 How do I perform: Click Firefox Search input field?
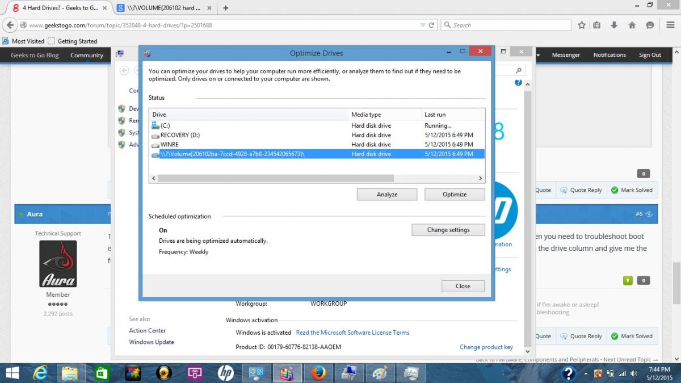coord(505,25)
